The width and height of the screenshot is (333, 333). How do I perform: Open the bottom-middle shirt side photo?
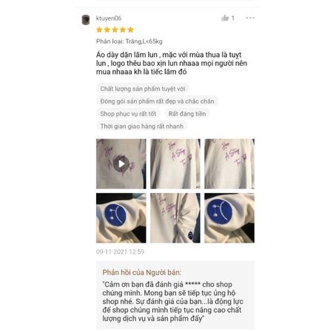[175, 218]
